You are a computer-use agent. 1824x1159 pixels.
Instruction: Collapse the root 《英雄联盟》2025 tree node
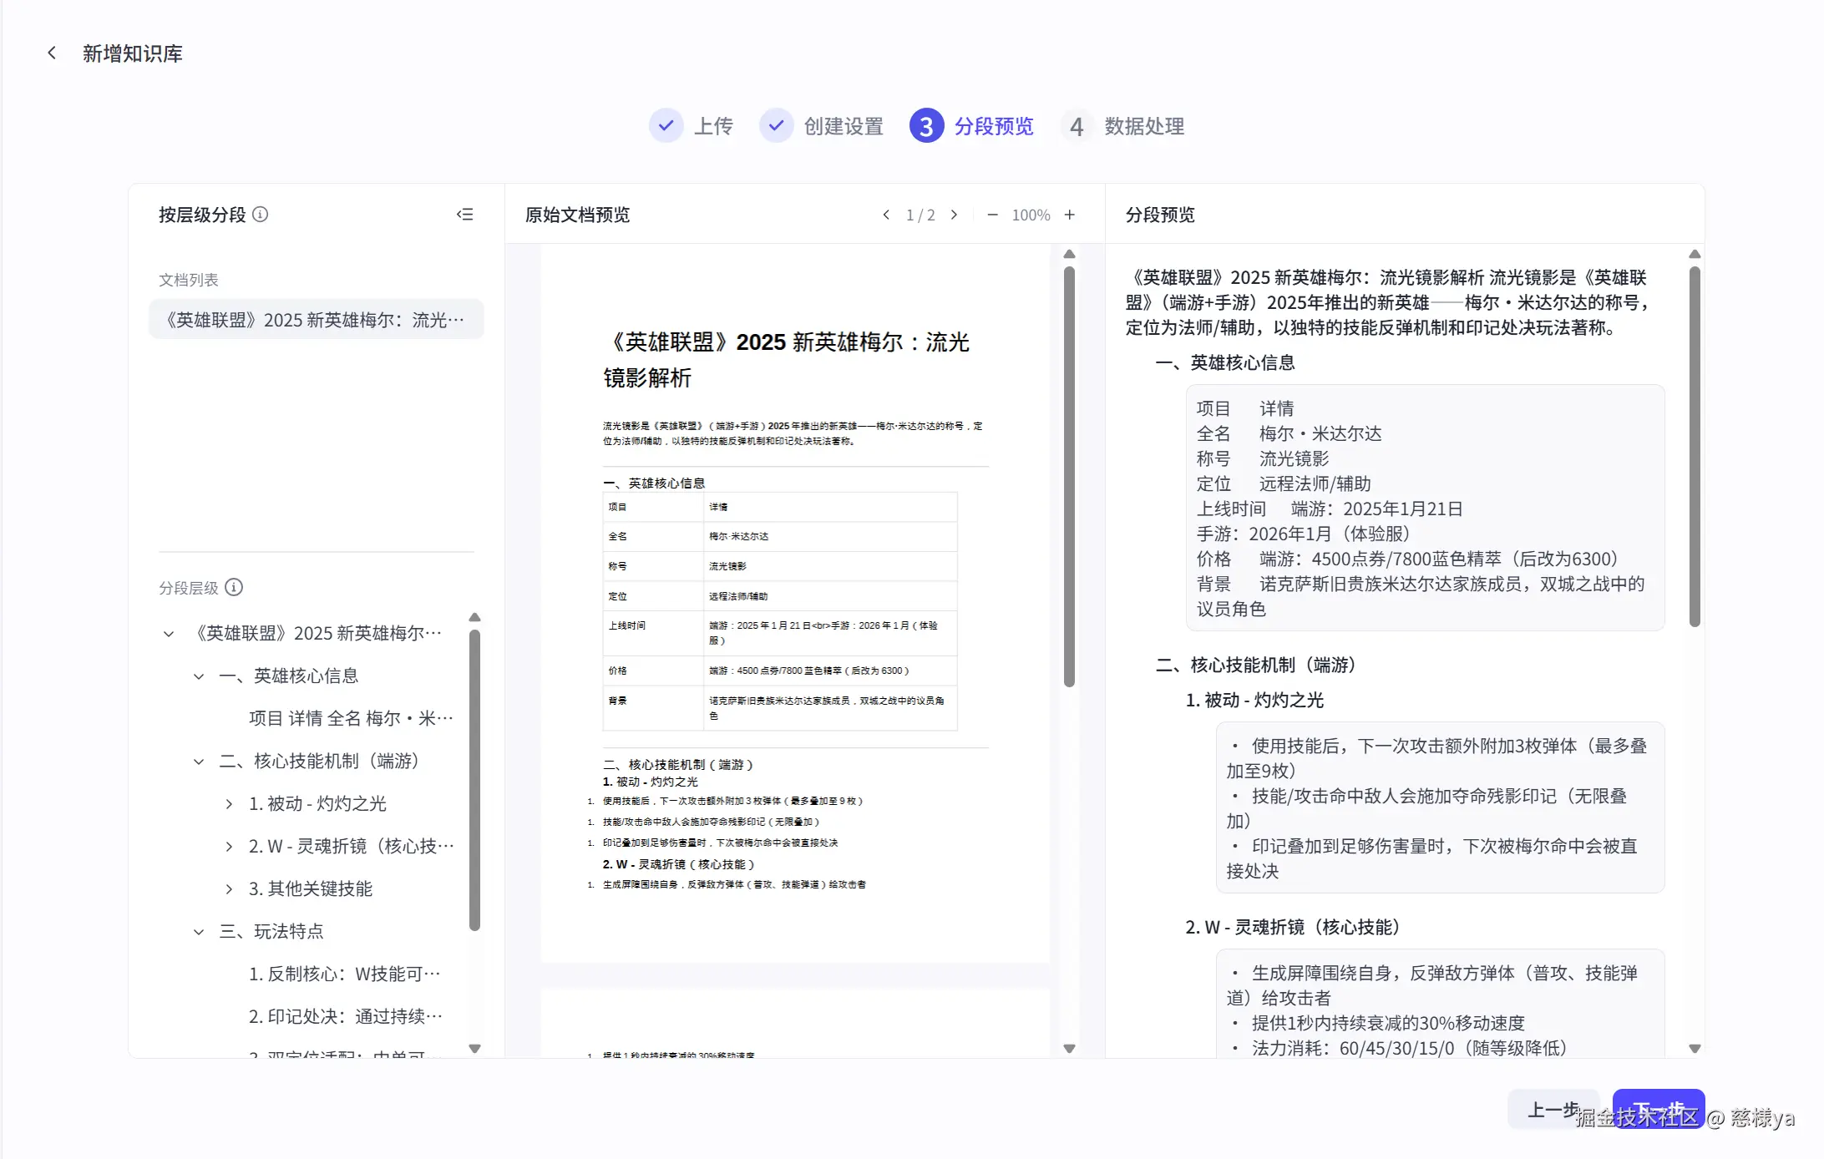coord(169,633)
